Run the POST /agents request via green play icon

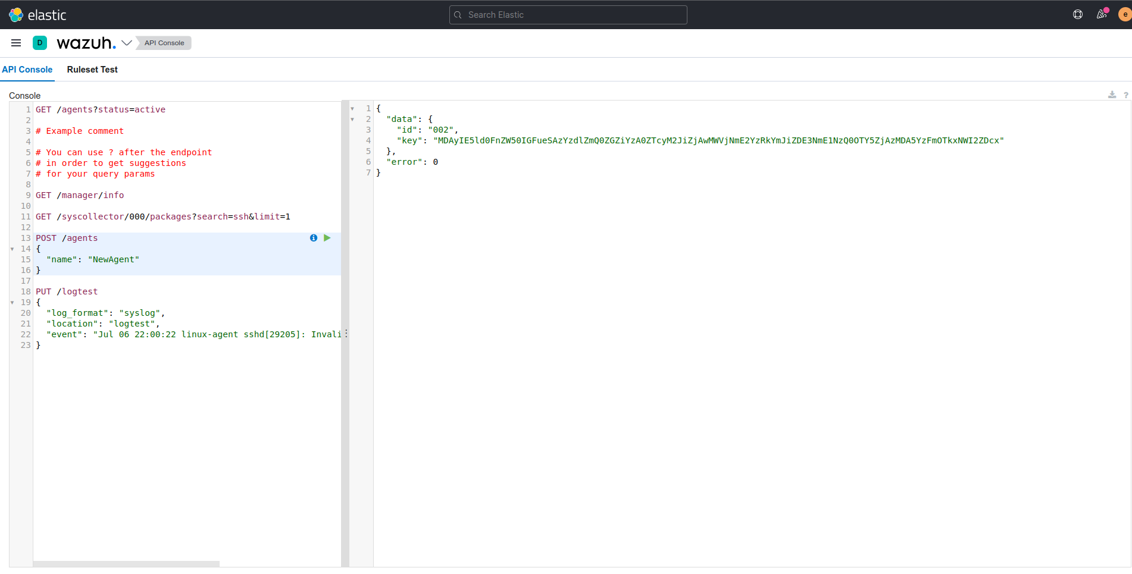click(327, 237)
